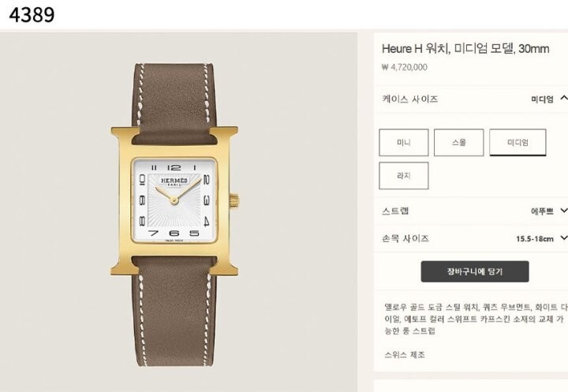The height and width of the screenshot is (392, 568).
Task: Open the 스트랩 selection row label
Action: tap(395, 211)
